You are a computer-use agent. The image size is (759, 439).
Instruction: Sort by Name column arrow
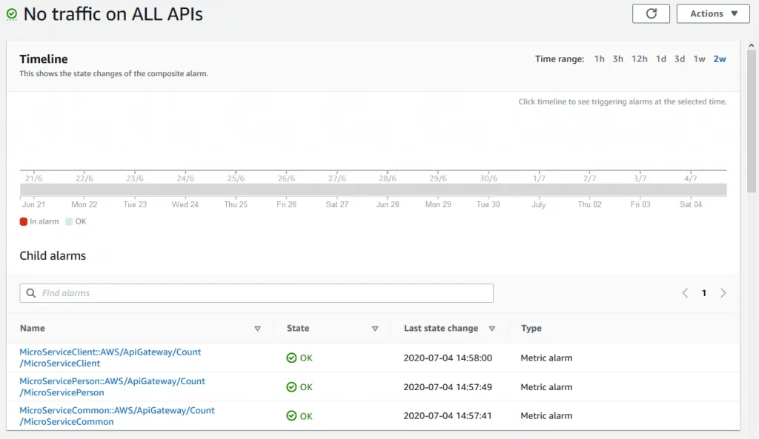pos(257,329)
